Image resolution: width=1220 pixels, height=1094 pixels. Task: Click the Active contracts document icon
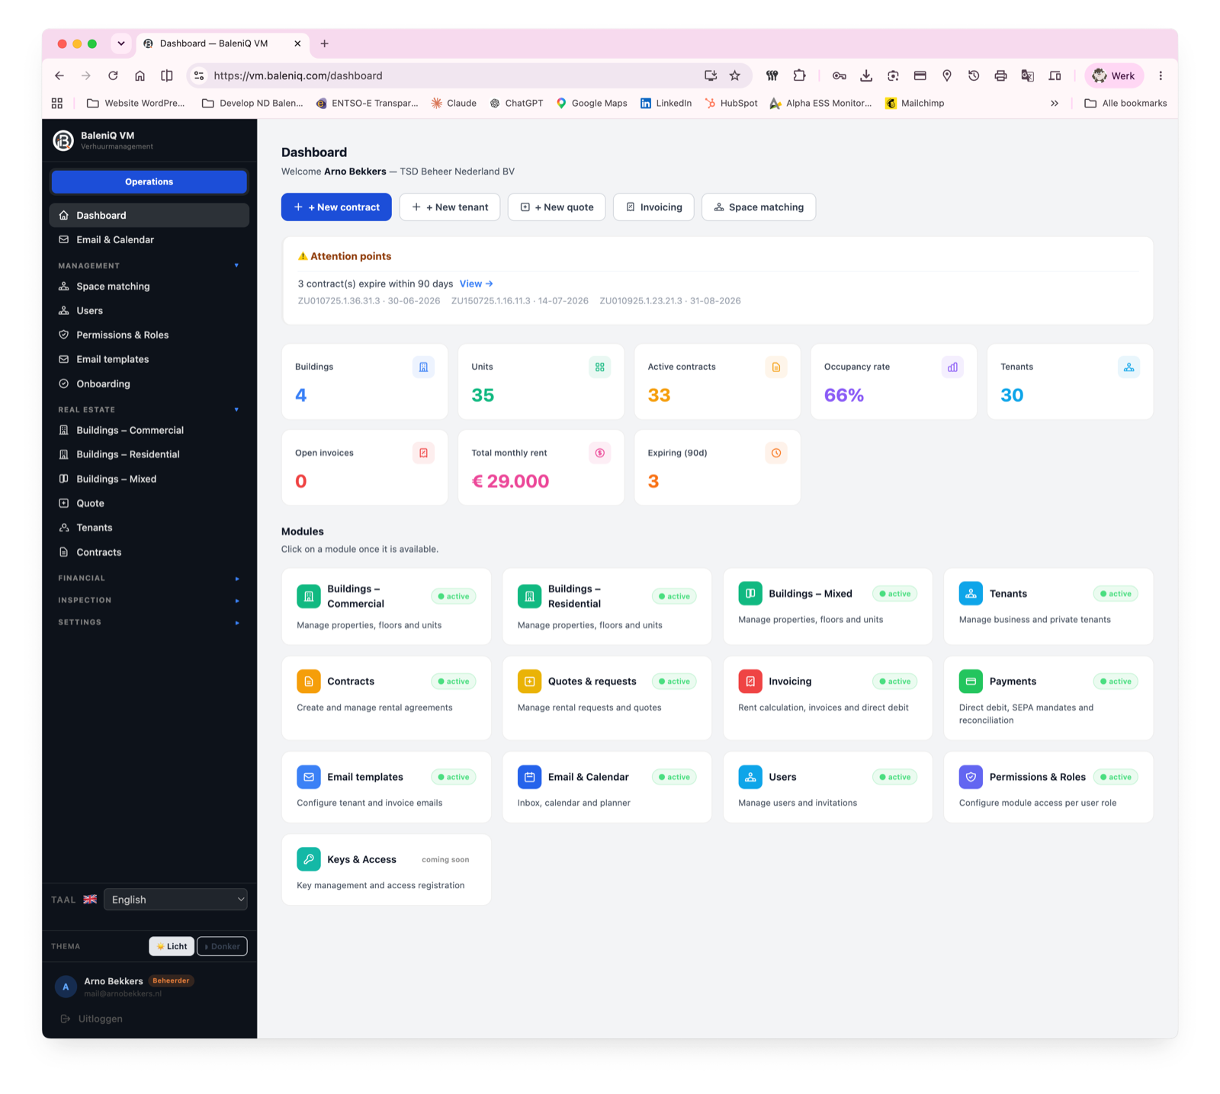pyautogui.click(x=776, y=367)
